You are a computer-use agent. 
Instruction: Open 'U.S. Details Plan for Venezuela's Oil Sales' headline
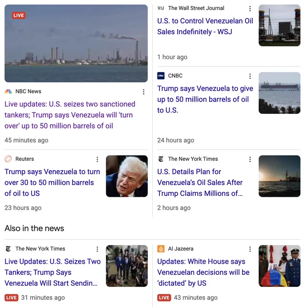point(200,182)
